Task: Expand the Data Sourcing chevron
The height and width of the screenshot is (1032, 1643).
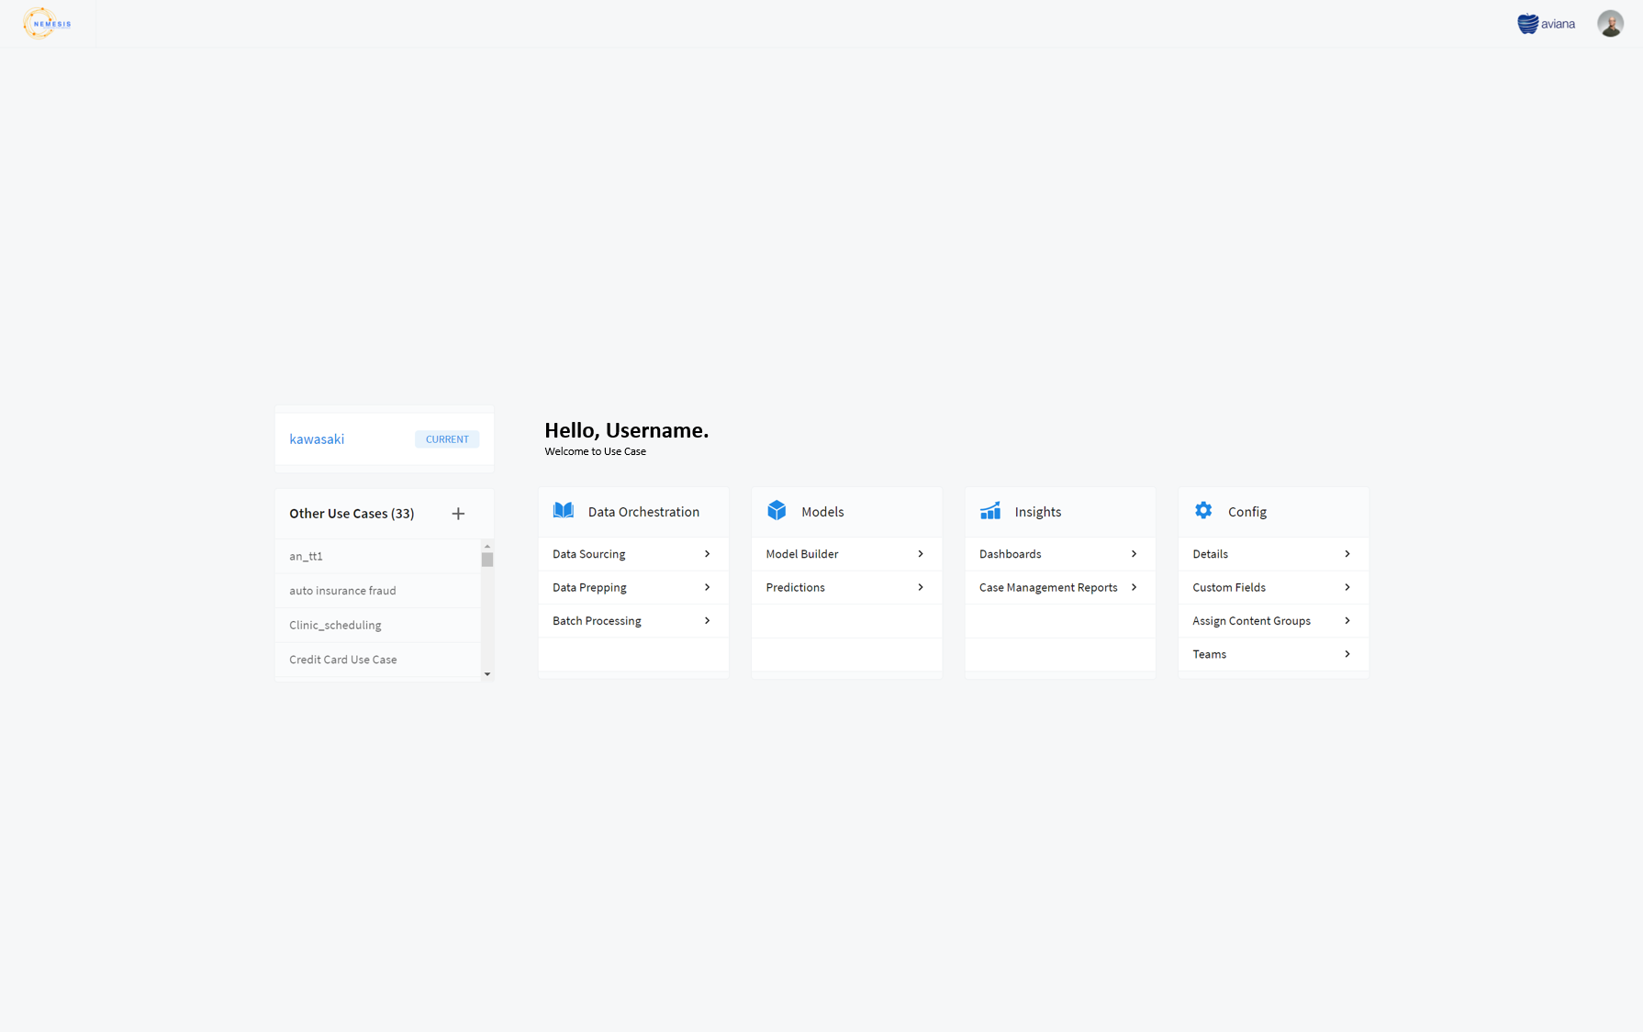Action: click(x=707, y=554)
